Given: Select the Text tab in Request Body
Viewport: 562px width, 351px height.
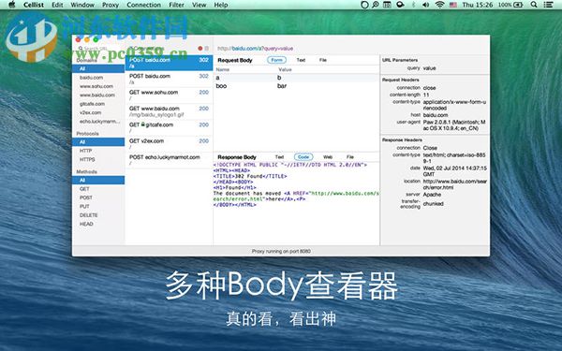Looking at the screenshot, I should [x=301, y=60].
